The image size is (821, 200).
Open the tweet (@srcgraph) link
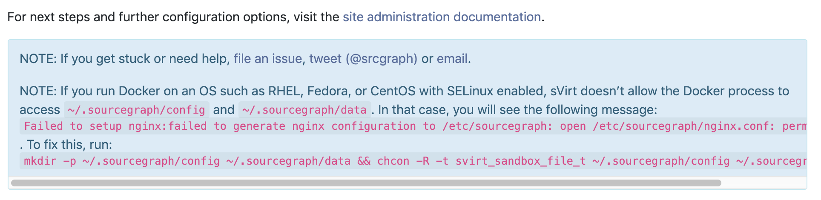point(363,59)
